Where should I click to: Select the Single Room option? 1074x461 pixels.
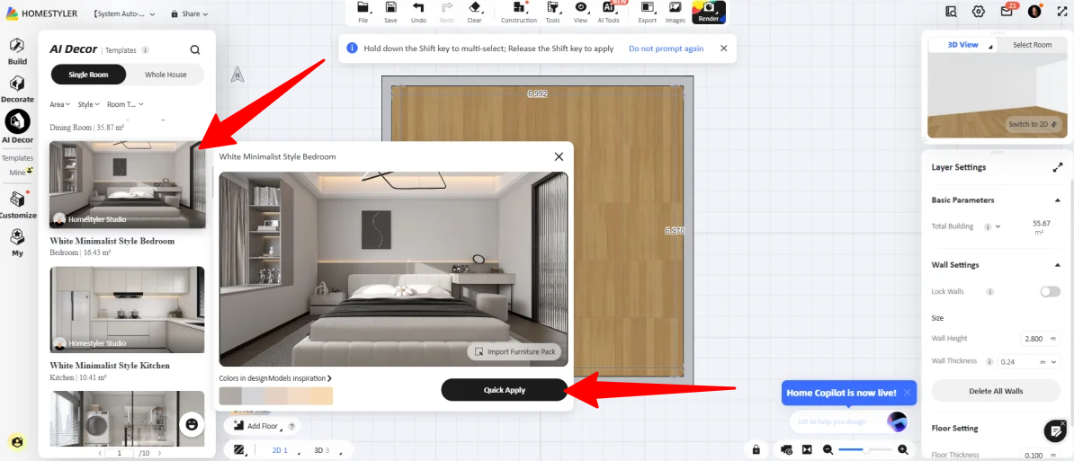pyautogui.click(x=88, y=75)
